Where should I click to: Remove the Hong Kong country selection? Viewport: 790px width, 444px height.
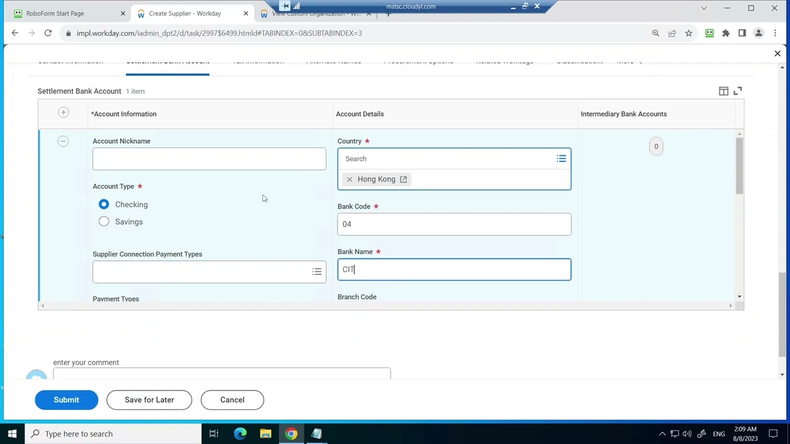pyautogui.click(x=349, y=179)
